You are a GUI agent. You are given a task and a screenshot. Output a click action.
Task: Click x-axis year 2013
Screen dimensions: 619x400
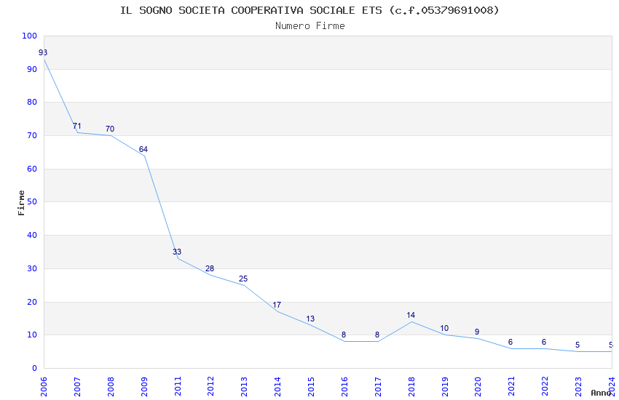point(244,386)
